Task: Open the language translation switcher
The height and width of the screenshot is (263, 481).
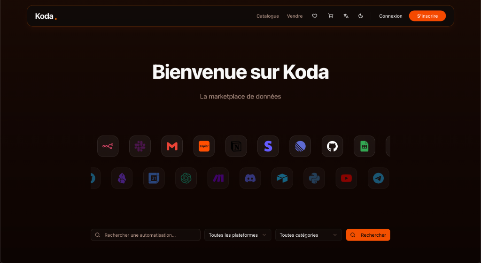Action: (346, 16)
